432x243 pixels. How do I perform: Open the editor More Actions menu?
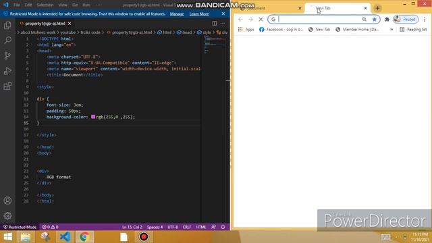pyautogui.click(x=223, y=24)
